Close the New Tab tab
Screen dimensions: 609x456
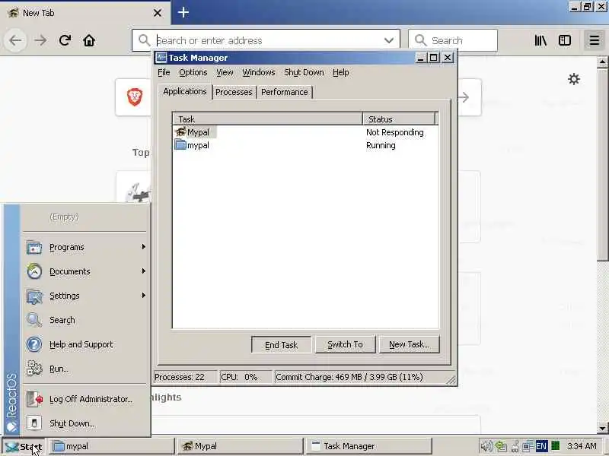[158, 13]
